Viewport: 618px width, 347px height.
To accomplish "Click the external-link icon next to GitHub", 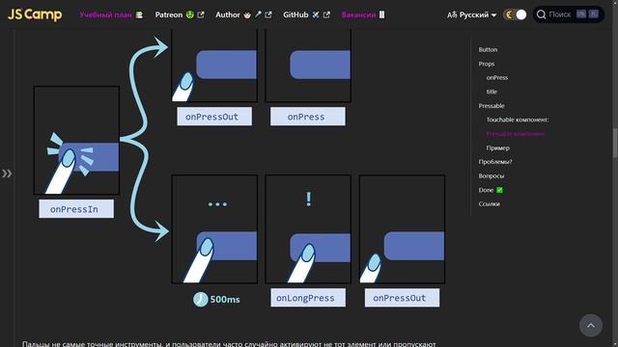I will tap(326, 15).
